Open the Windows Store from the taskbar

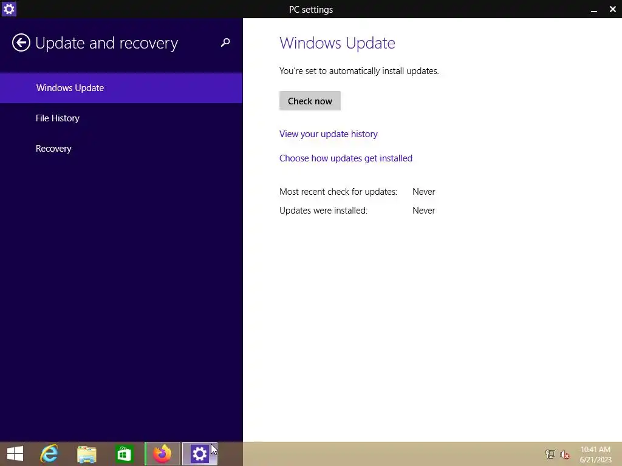(124, 454)
